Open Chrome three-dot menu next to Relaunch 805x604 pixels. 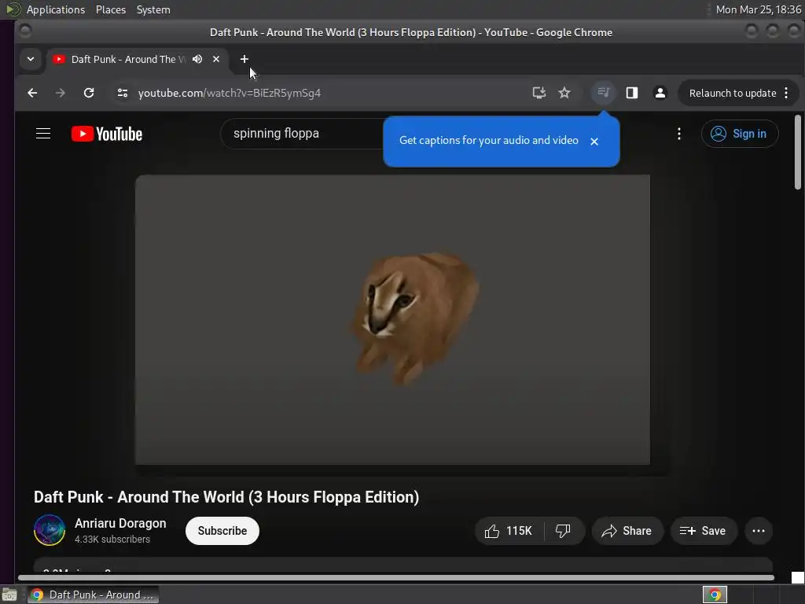786,93
